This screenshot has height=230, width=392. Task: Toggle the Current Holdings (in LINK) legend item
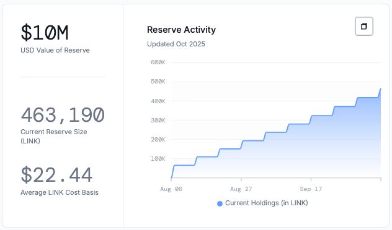[262, 203]
